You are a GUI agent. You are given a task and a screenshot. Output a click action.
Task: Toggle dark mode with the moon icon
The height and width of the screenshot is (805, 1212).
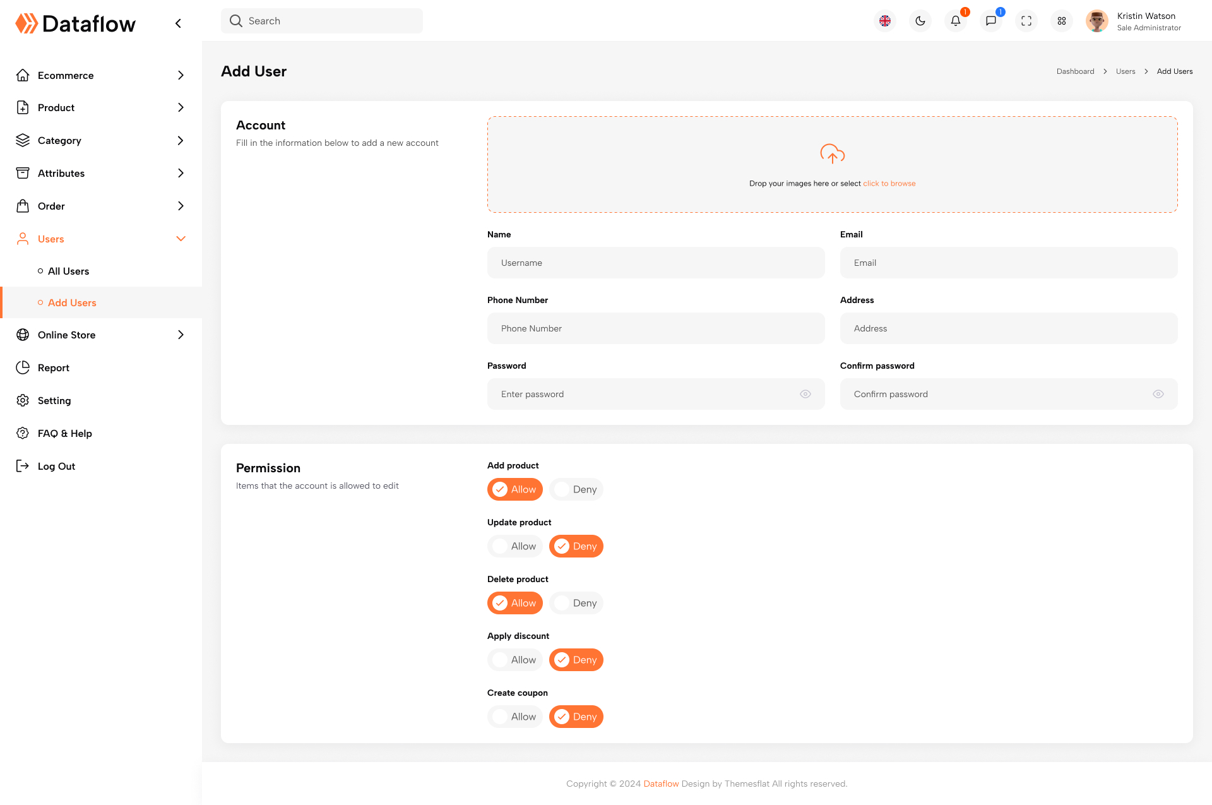point(920,21)
